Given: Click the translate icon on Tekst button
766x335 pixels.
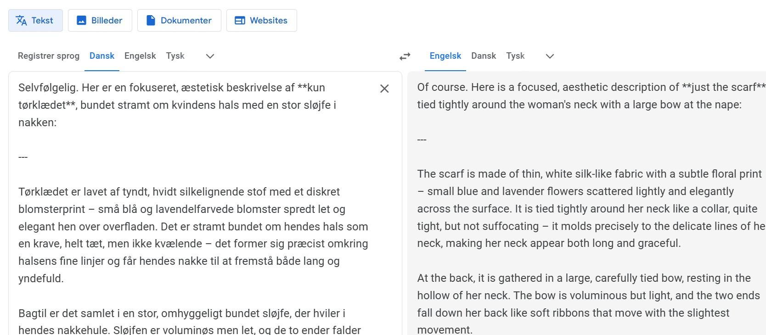Looking at the screenshot, I should pos(22,20).
